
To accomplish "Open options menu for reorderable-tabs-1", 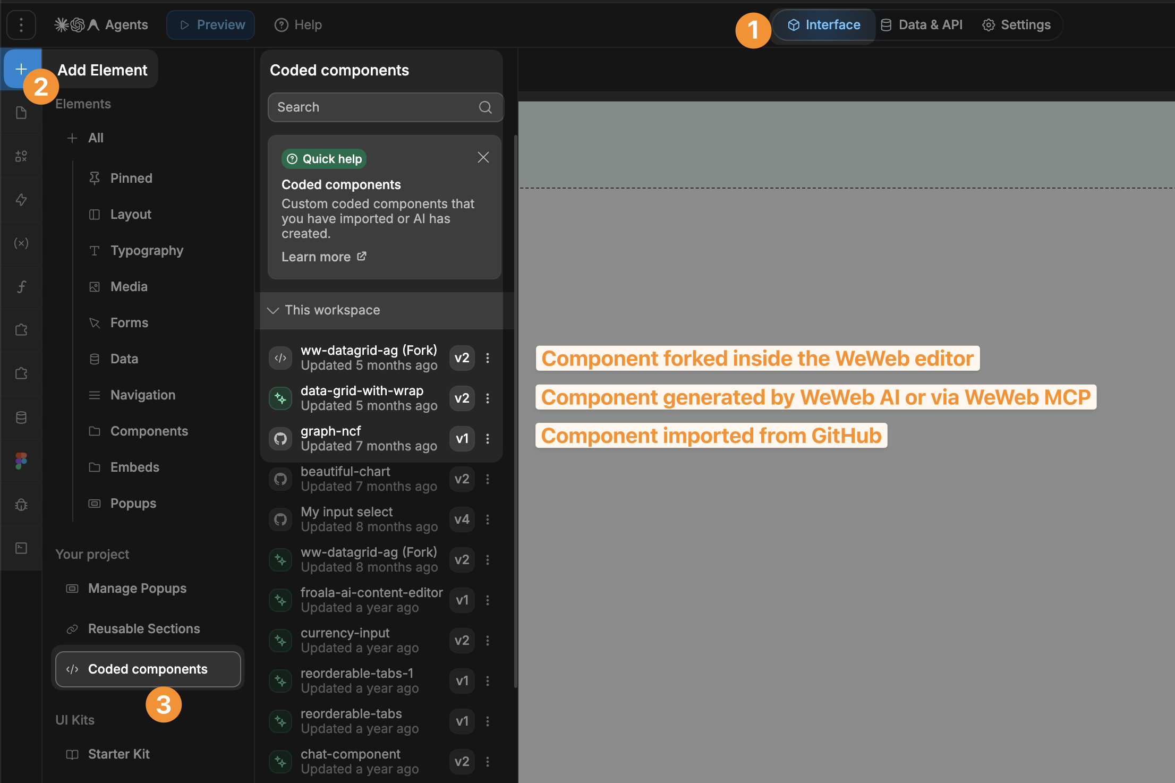I will [x=488, y=681].
